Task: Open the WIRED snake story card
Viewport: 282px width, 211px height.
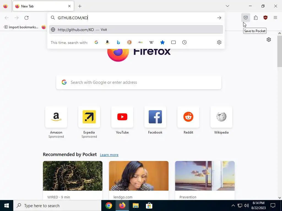Action: point(73,180)
